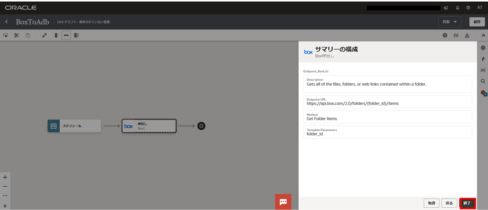Viewport: 488px width, 210px height.
Task: Click the Get Folder Items method value
Action: tap(322, 119)
